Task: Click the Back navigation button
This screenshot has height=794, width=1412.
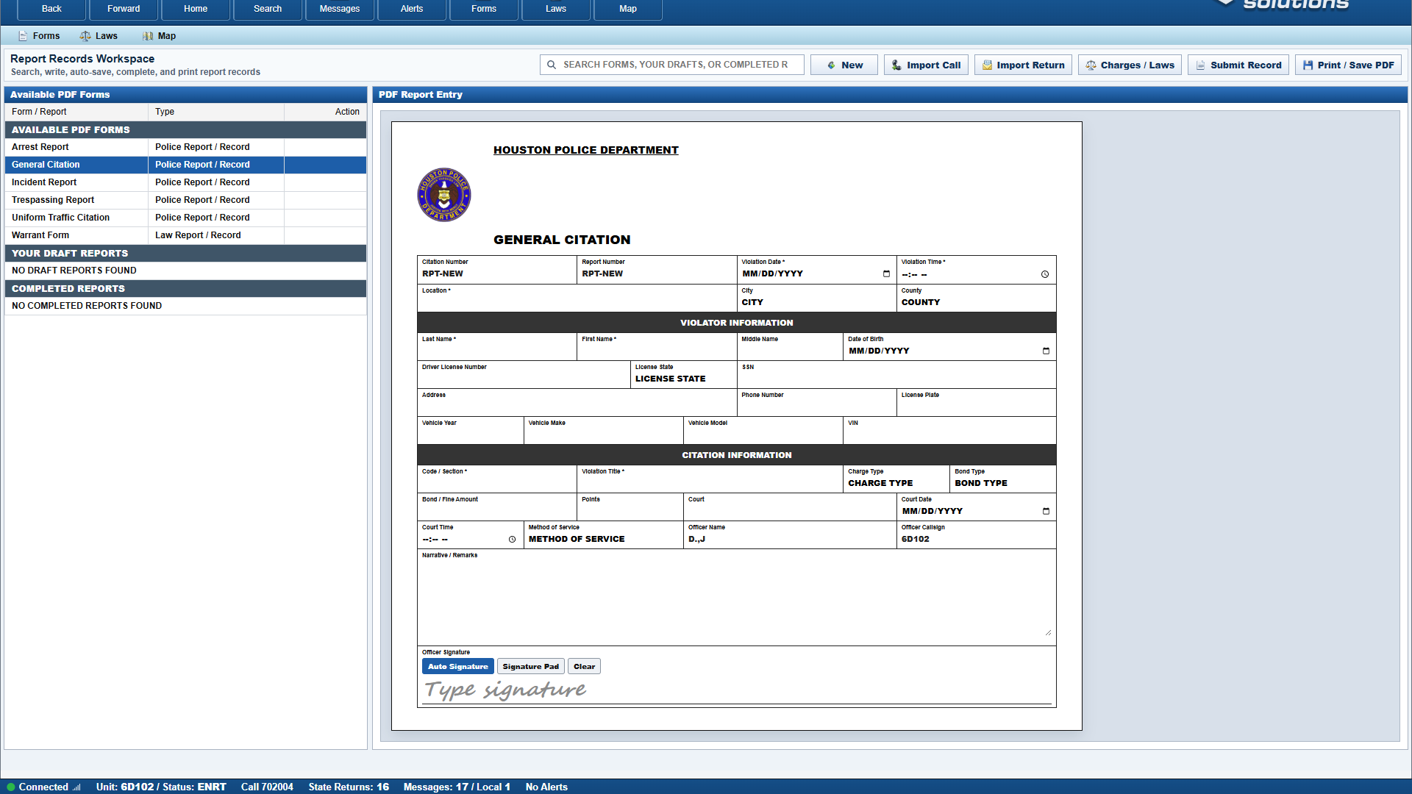Action: coord(51,9)
